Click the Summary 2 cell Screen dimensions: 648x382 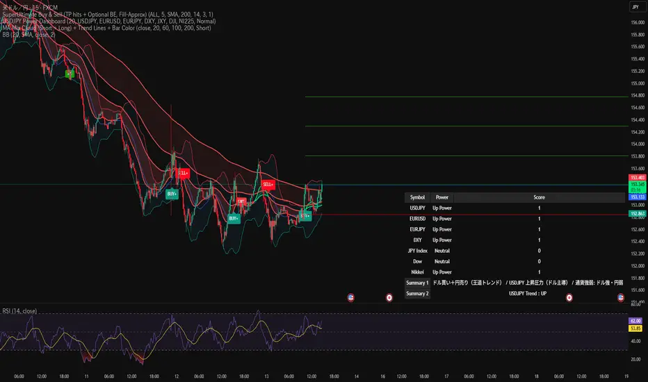click(417, 294)
